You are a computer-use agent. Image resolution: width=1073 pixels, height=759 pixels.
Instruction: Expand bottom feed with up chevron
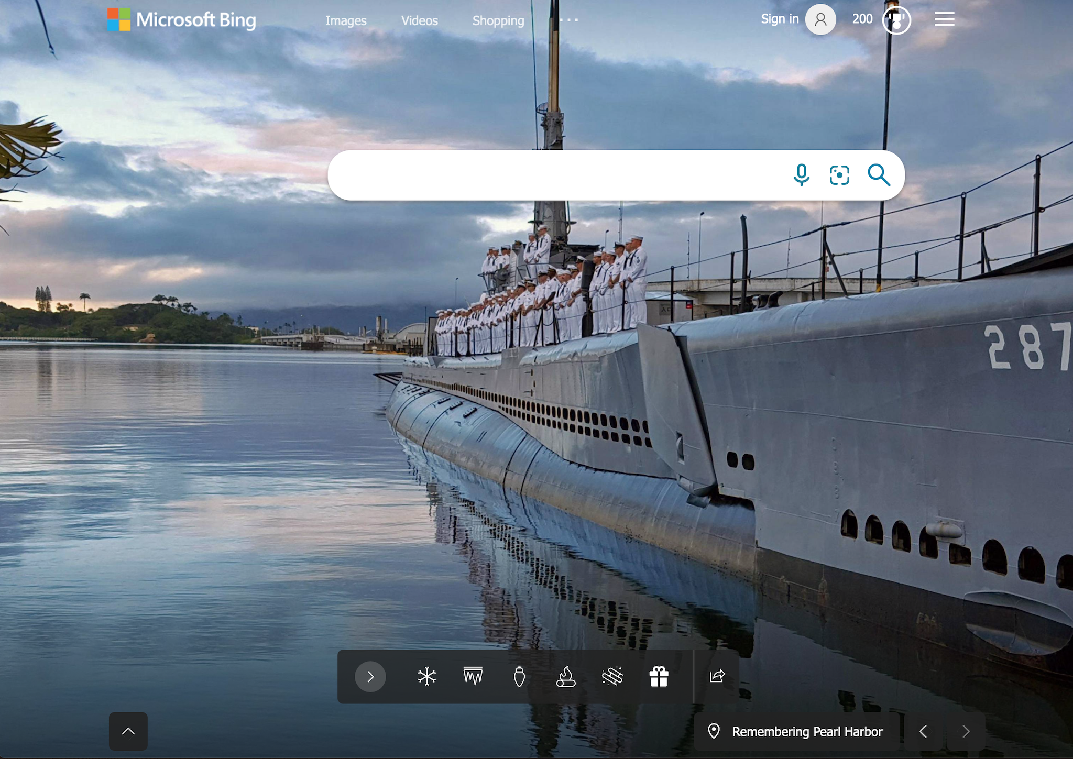tap(128, 731)
